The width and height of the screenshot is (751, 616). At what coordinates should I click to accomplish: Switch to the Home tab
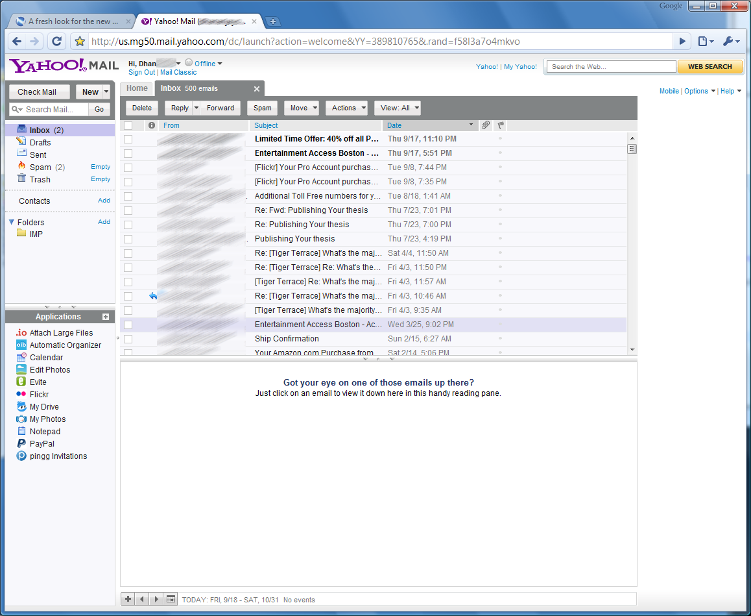tap(137, 88)
